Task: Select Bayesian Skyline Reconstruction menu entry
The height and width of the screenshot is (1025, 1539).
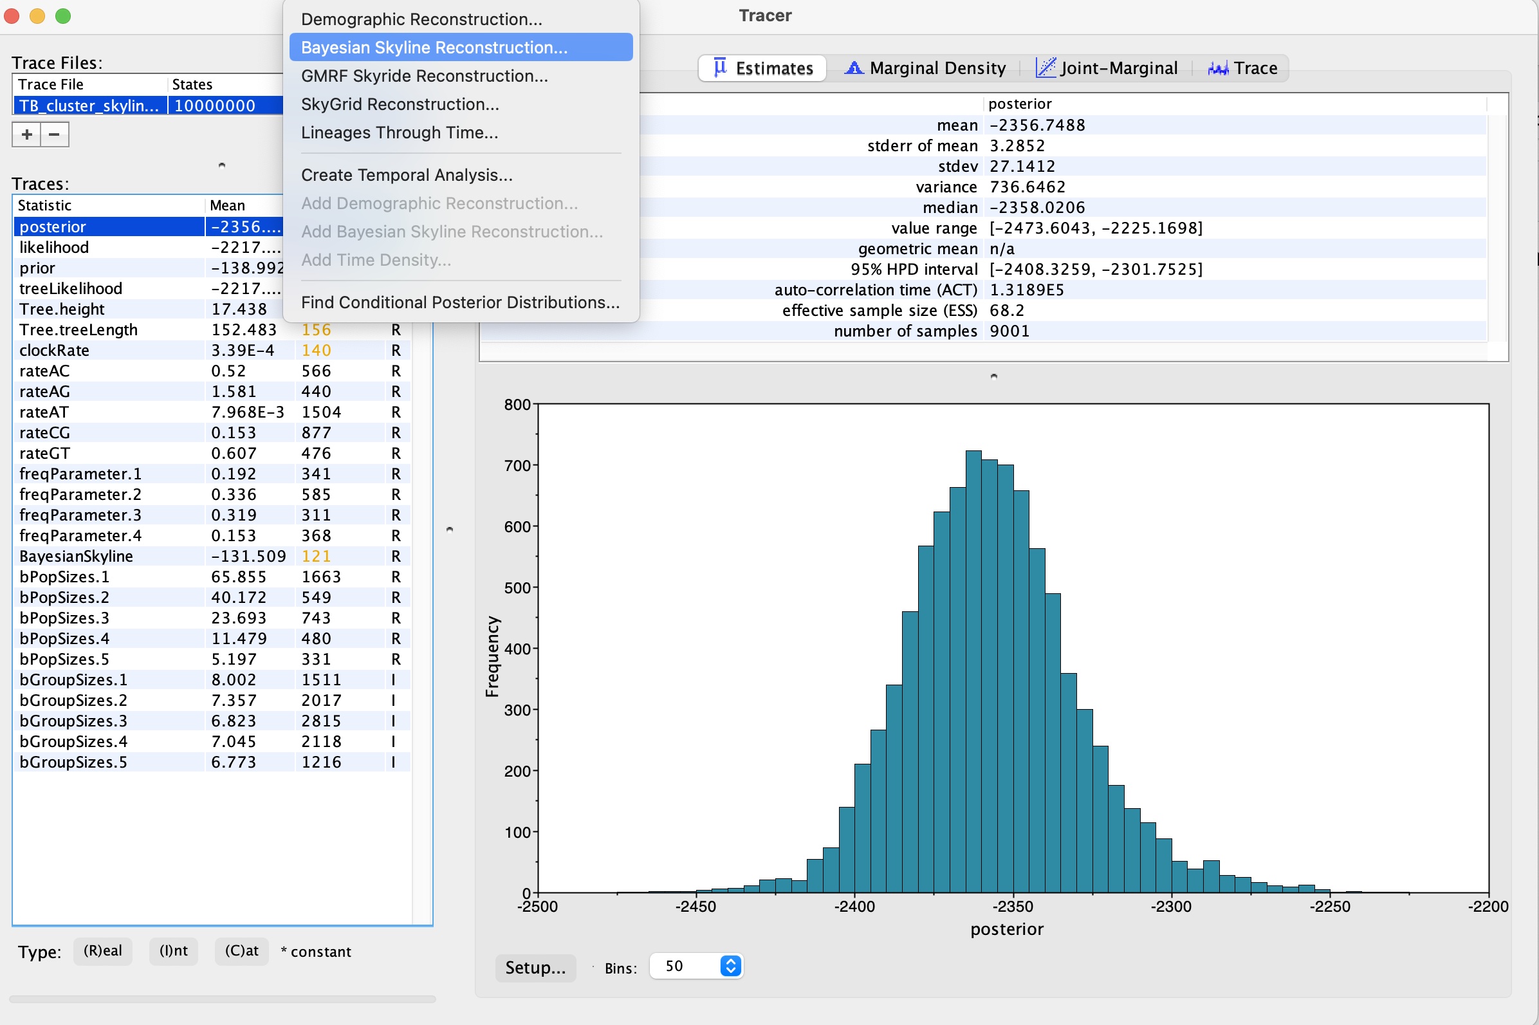Action: 461,47
